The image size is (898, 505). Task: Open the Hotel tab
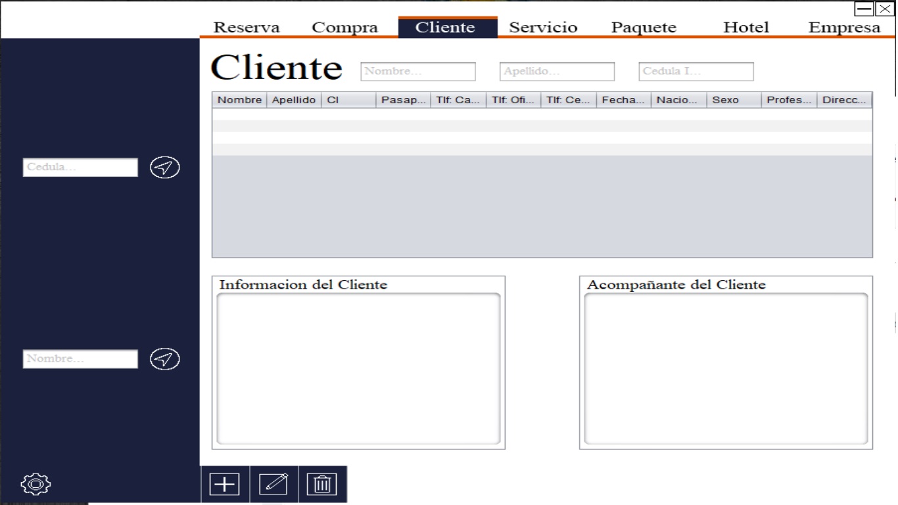click(x=745, y=28)
